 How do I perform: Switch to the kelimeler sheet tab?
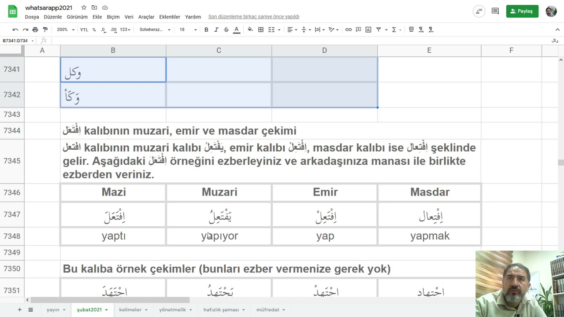tap(133, 310)
